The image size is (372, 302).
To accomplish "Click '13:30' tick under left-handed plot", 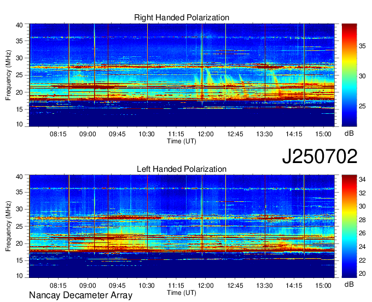I will (265, 286).
